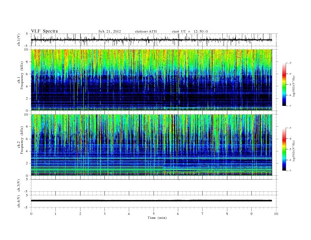Click time axis tick label '7'

pyautogui.click(x=203, y=214)
